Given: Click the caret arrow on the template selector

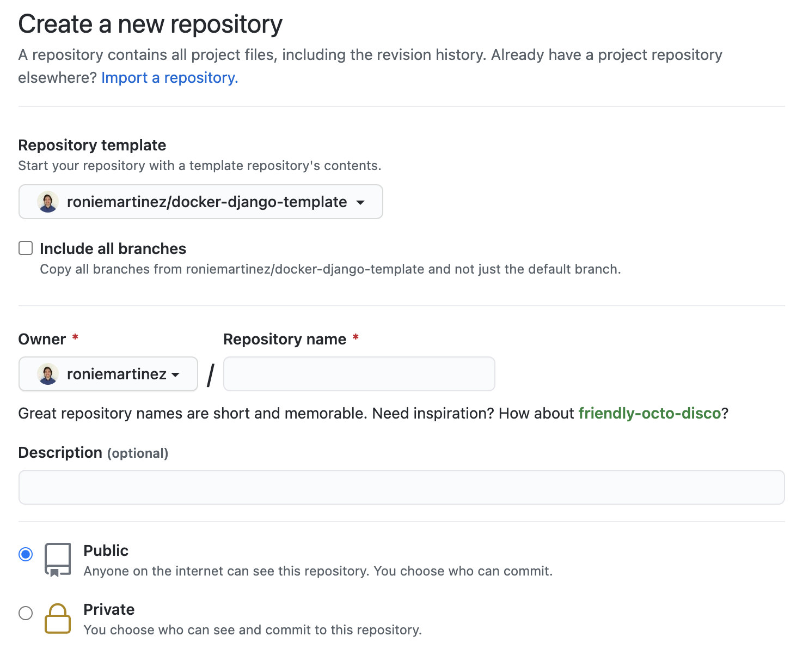Looking at the screenshot, I should pyautogui.click(x=360, y=202).
